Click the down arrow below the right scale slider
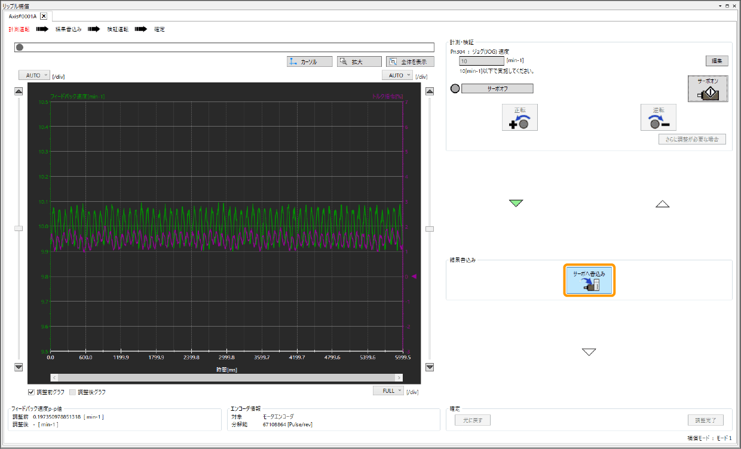 429,367
